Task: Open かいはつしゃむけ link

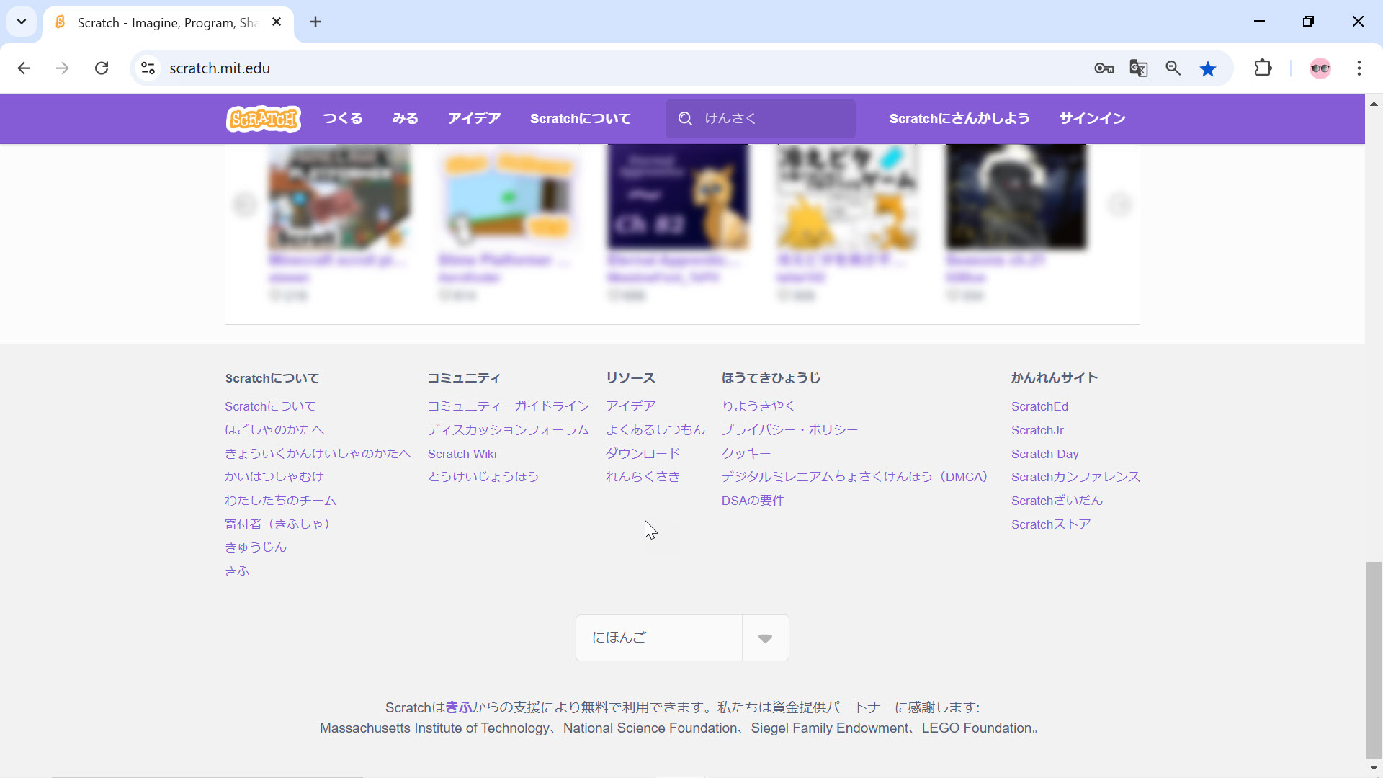Action: click(274, 477)
